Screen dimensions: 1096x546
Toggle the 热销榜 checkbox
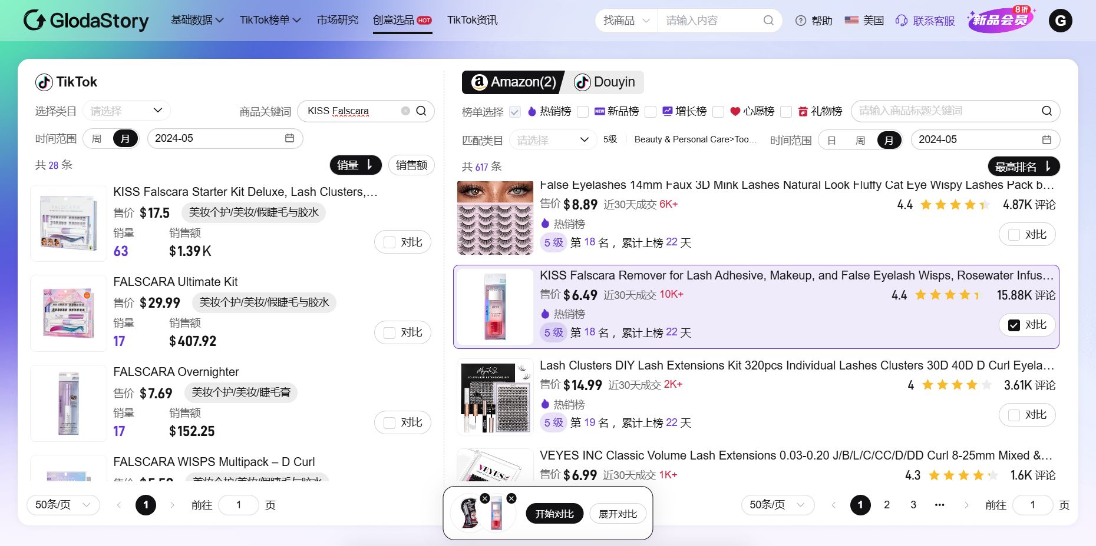[x=515, y=112]
